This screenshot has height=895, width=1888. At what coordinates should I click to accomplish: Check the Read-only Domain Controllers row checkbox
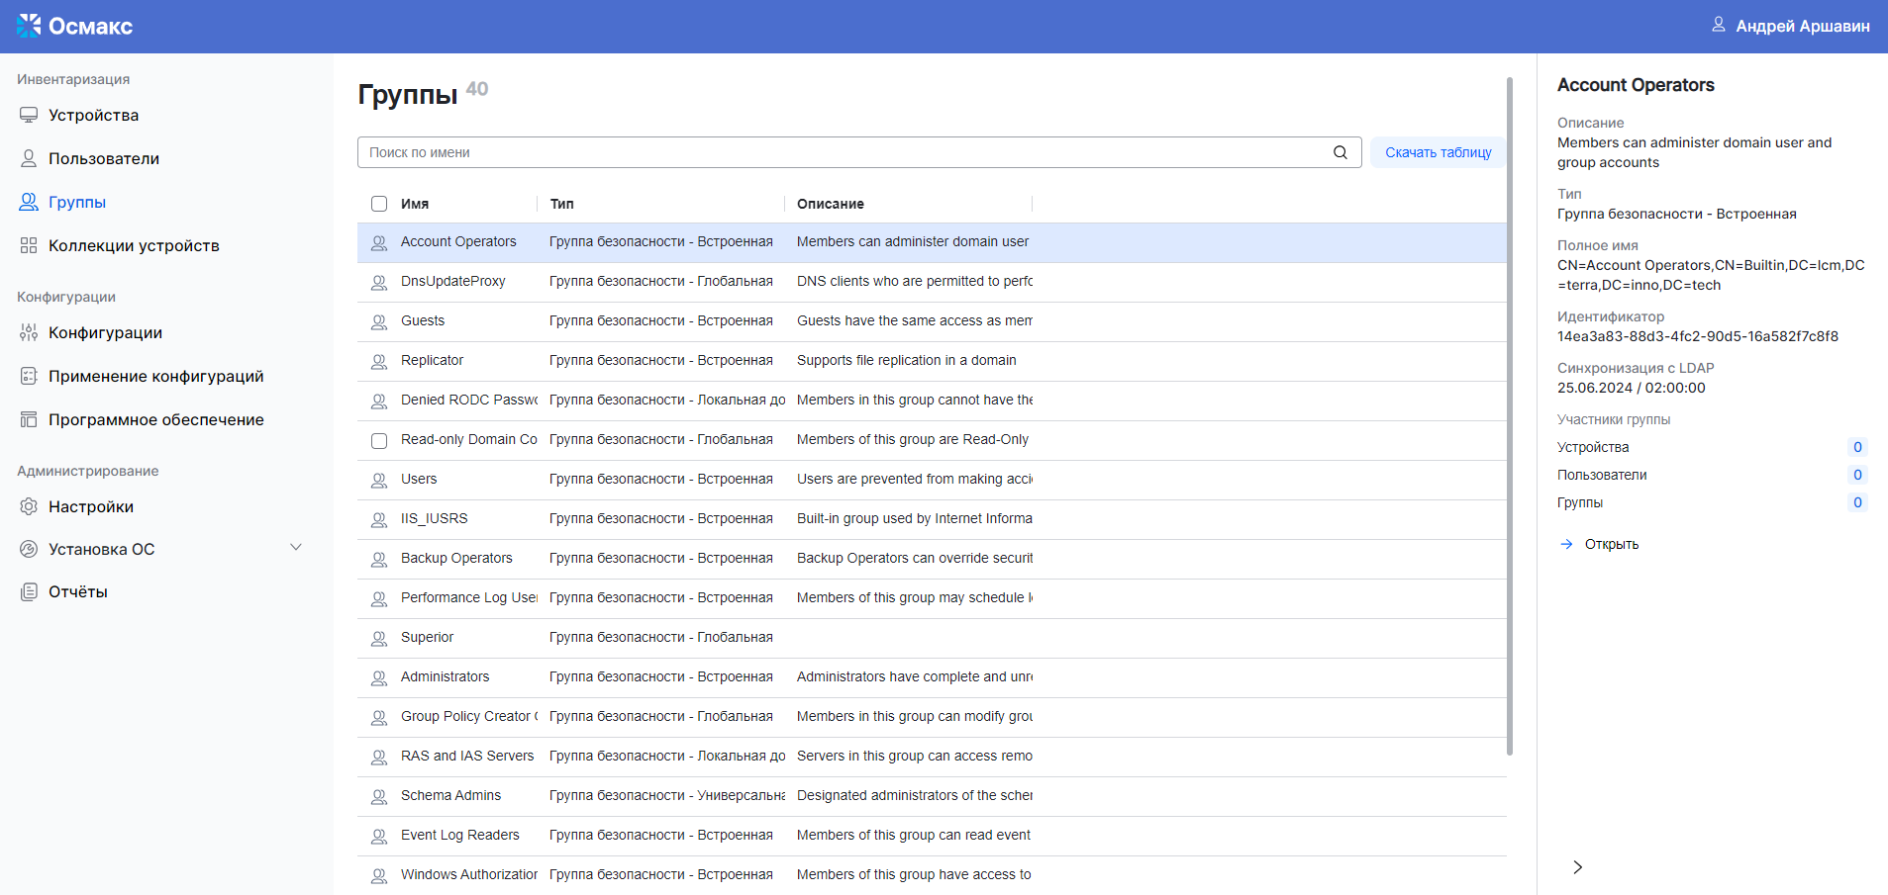click(x=379, y=440)
